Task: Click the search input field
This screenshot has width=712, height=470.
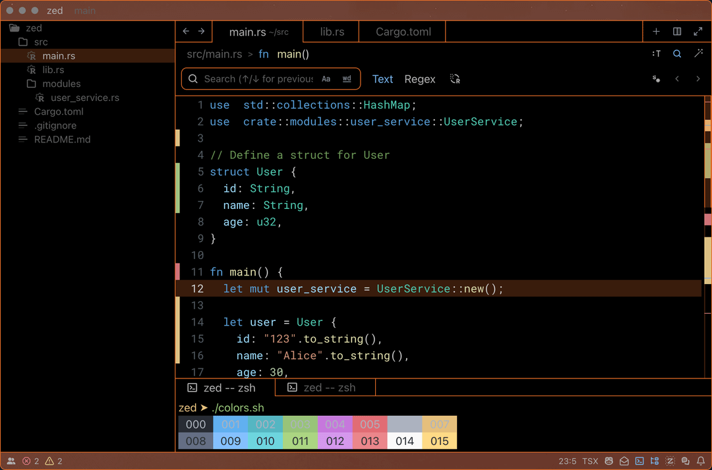Action: click(257, 79)
